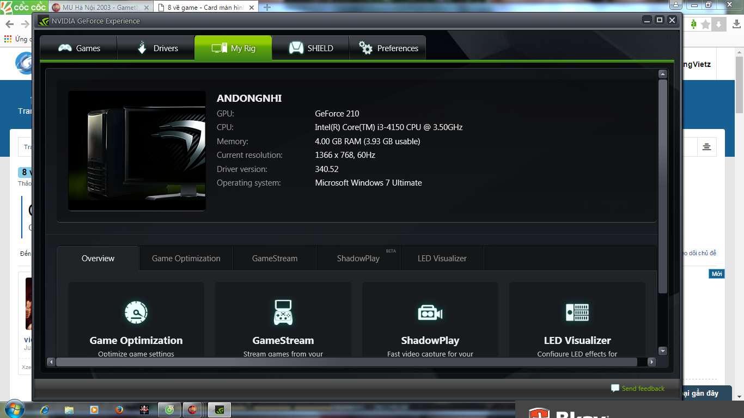The height and width of the screenshot is (418, 744).
Task: Open the ShadowPlay beta sub-tab
Action: tap(358, 259)
